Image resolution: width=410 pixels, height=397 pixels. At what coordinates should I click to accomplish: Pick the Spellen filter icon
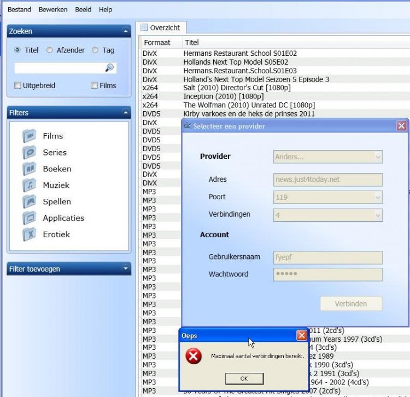click(x=29, y=202)
